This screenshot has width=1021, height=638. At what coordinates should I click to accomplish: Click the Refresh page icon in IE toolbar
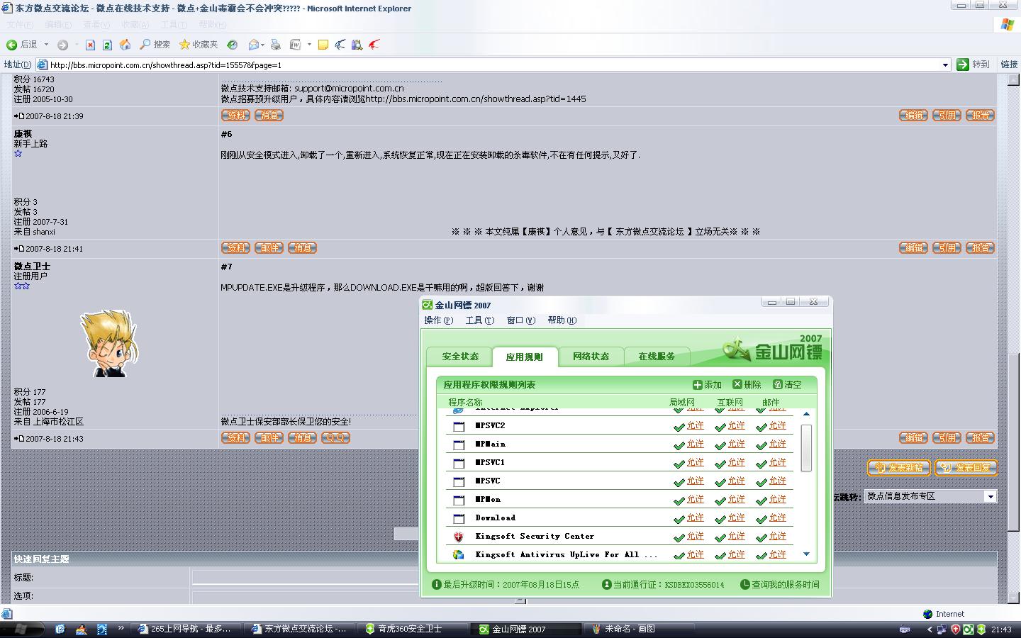point(107,45)
